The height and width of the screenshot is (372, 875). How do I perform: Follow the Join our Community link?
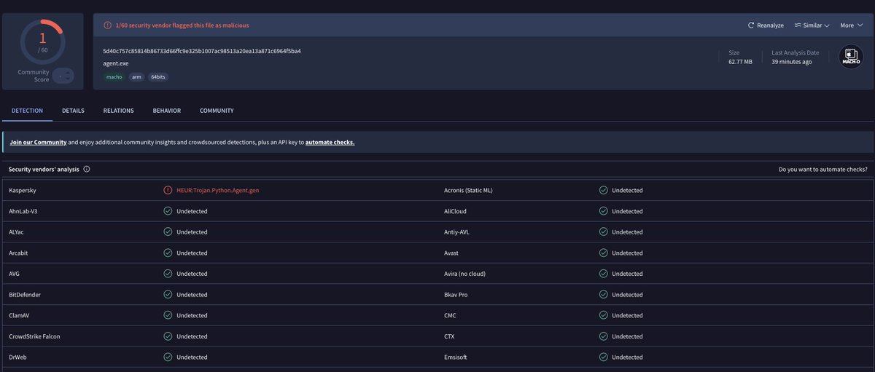[x=39, y=142]
